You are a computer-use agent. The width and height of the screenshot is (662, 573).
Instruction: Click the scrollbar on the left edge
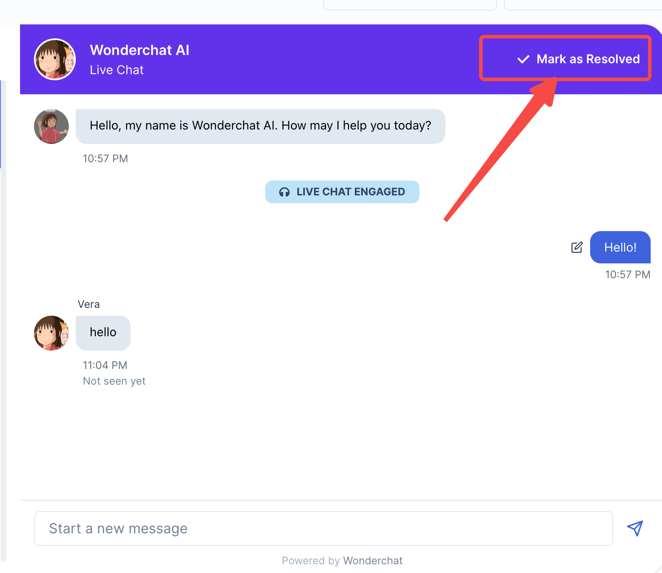[2, 305]
